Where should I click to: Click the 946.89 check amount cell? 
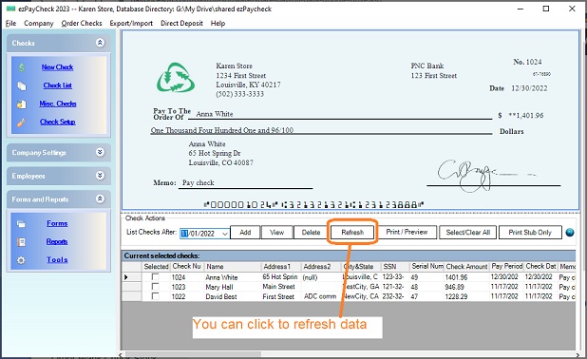466,287
